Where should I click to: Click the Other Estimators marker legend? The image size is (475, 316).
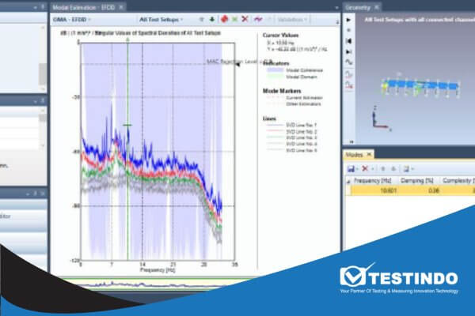[x=294, y=104]
